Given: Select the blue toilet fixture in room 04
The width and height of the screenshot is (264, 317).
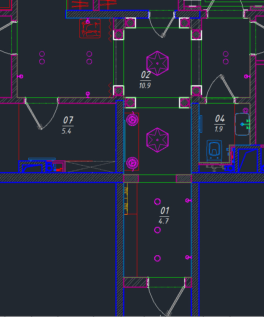Looking at the screenshot, I should [x=214, y=151].
